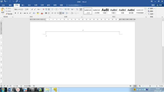Viewport: 164px width, 92px height.
Task: Increase font size with the grow font icon
Action: pyautogui.click(x=32, y=9)
